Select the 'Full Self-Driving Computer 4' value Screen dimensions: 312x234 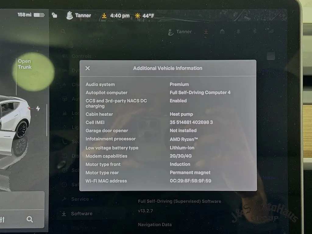click(x=200, y=93)
